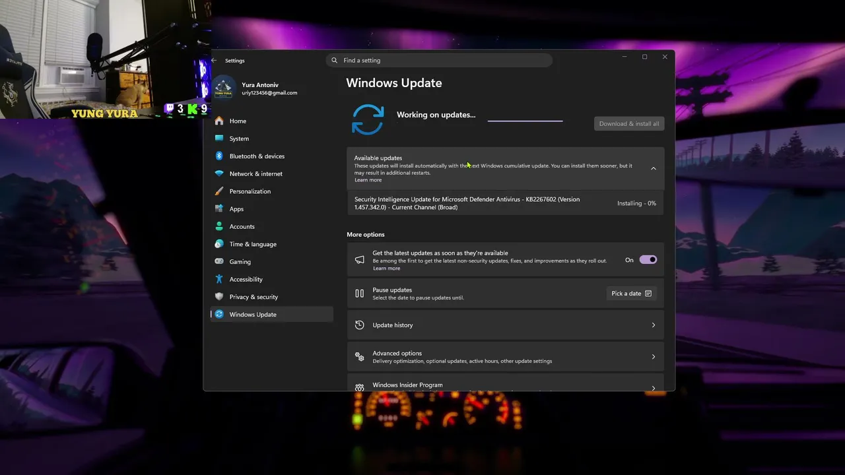Open Learn more under Available updates
The image size is (845, 475).
(368, 180)
